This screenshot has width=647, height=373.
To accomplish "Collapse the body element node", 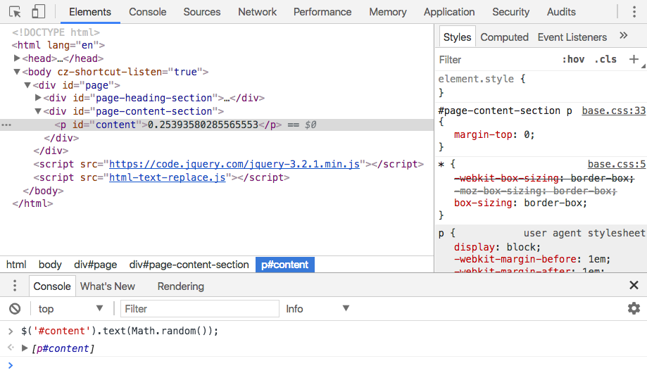I will tap(17, 72).
